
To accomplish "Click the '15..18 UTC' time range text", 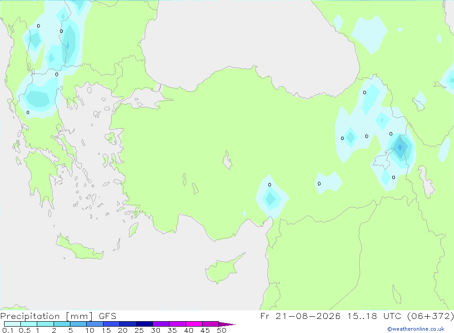I will pos(375,316).
